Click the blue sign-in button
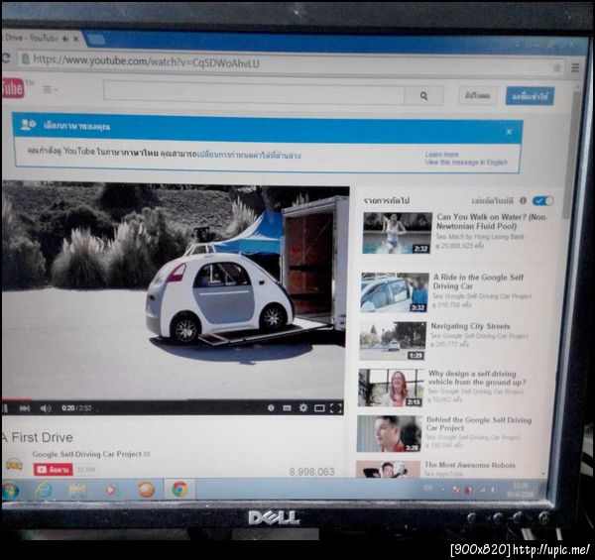This screenshot has width=595, height=560. click(x=530, y=97)
